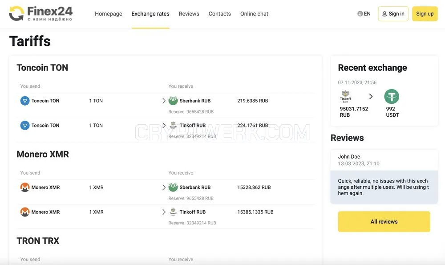This screenshot has width=445, height=265.
Task: Click Sberbank icon in the 219.6385 RUB row
Action: [173, 101]
